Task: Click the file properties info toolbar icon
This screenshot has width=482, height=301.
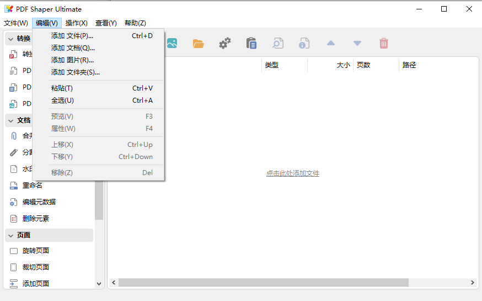Action: coord(304,44)
